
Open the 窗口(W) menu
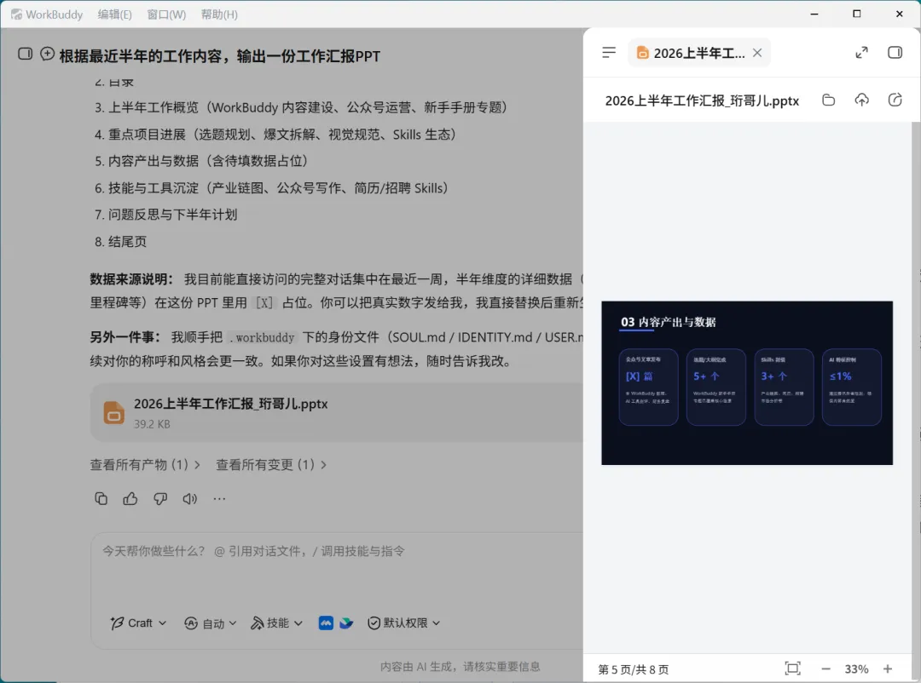166,14
